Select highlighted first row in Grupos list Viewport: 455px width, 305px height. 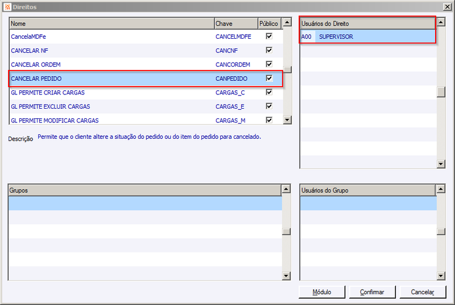(x=145, y=204)
